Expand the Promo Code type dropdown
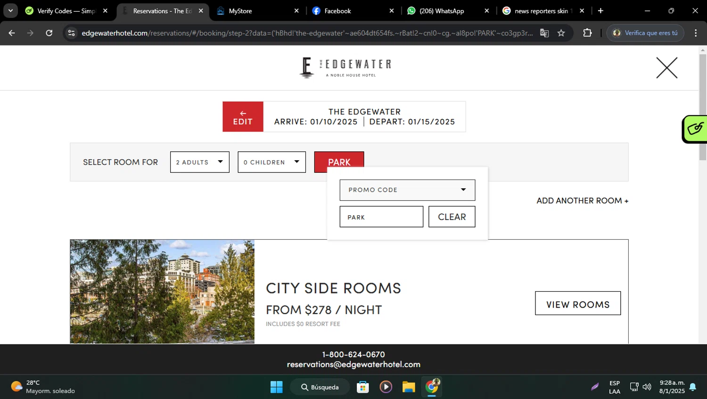This screenshot has height=399, width=707. click(407, 190)
